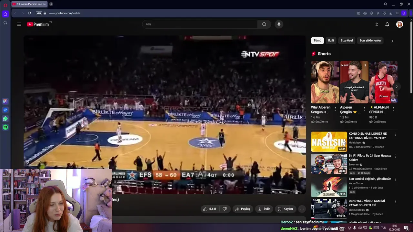Open the Why Alperen Sengun Short

coord(325,82)
